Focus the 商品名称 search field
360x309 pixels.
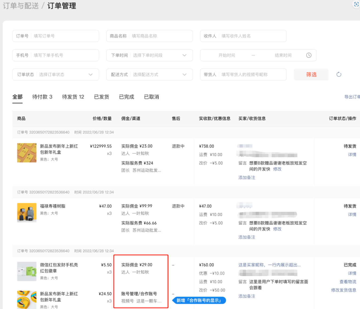[x=161, y=36]
